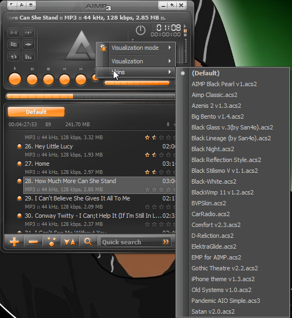This screenshot has height=318, width=292.
Task: Choose Black Glass v.3(by San4o).acs2 skin
Action: coord(233,127)
